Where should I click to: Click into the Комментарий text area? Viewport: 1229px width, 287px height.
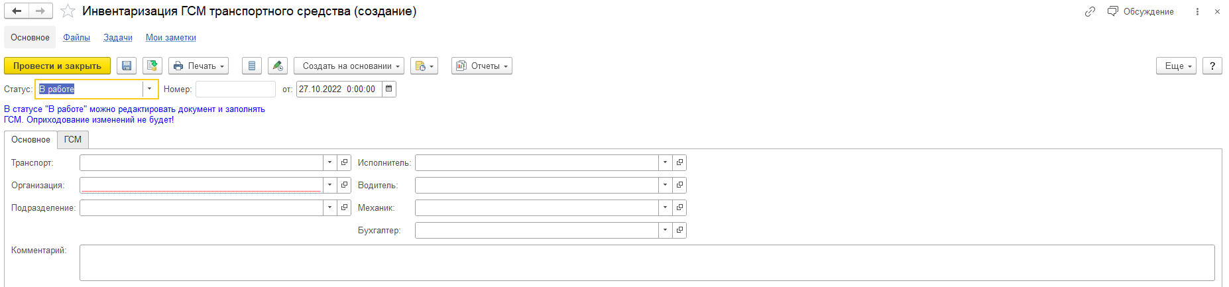[x=646, y=262]
